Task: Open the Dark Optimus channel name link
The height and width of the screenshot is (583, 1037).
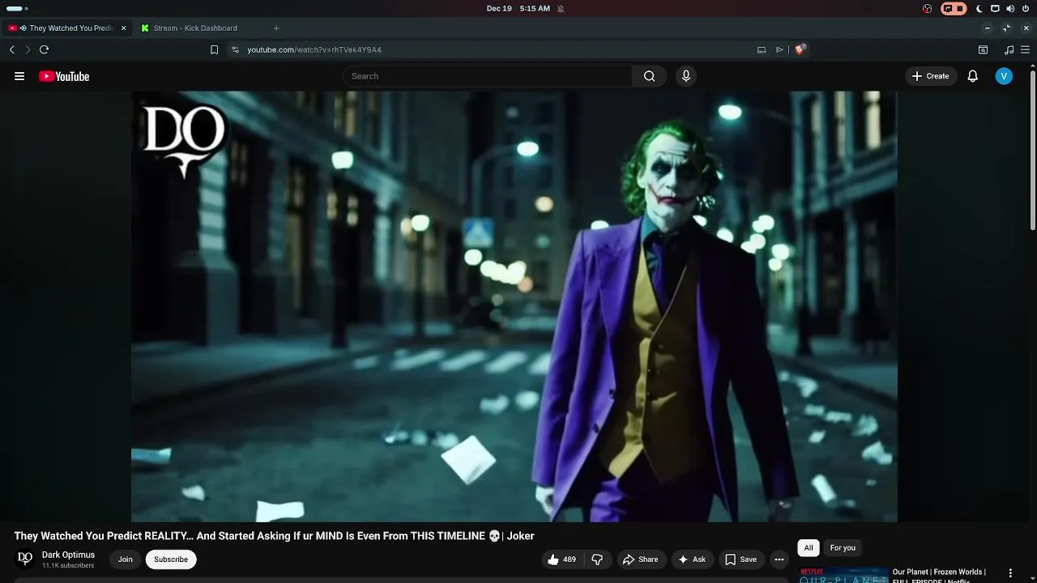Action: click(68, 555)
